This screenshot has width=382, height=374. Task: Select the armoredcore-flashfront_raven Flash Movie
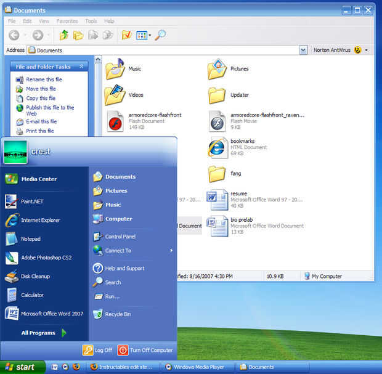pos(256,121)
